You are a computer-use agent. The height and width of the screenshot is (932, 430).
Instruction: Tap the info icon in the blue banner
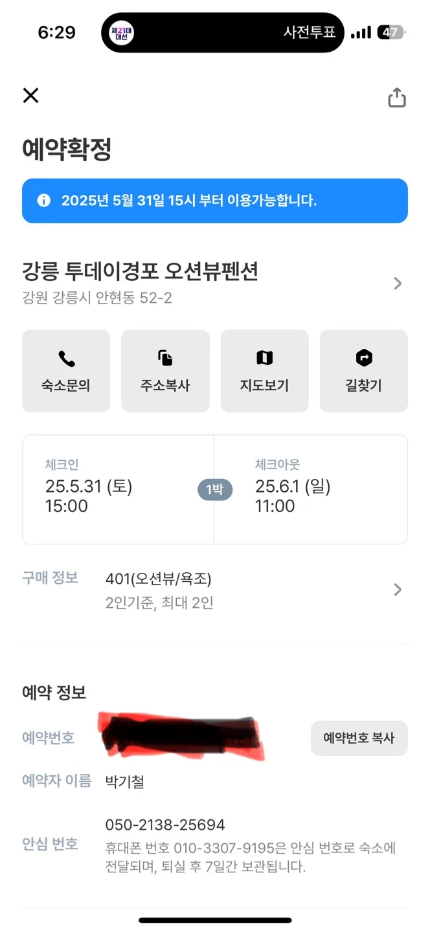click(x=44, y=201)
